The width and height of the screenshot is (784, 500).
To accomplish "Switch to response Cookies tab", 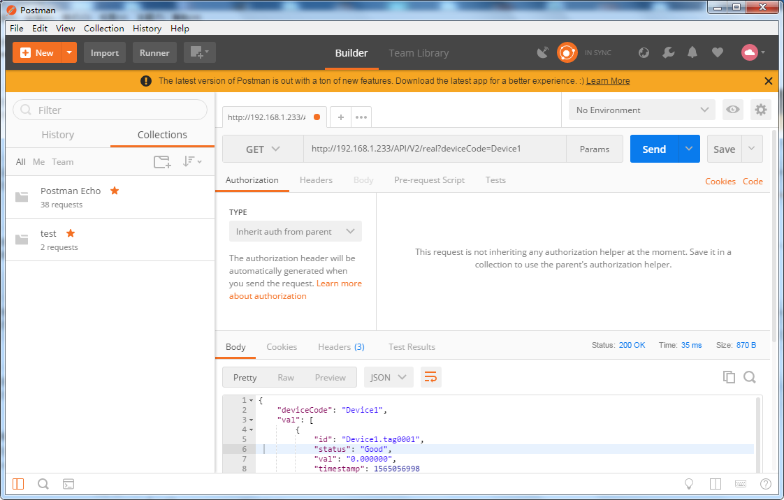I will (x=282, y=347).
